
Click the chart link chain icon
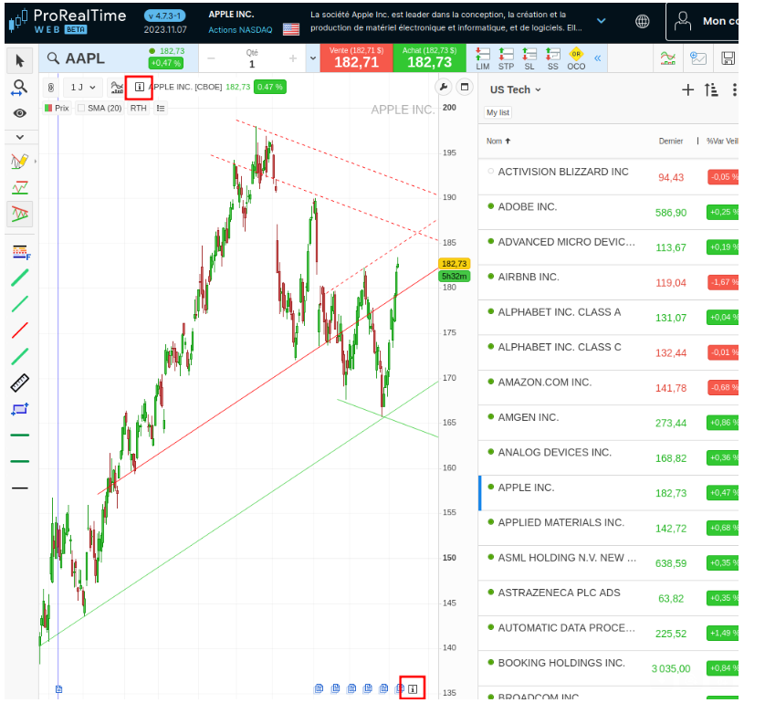51,88
